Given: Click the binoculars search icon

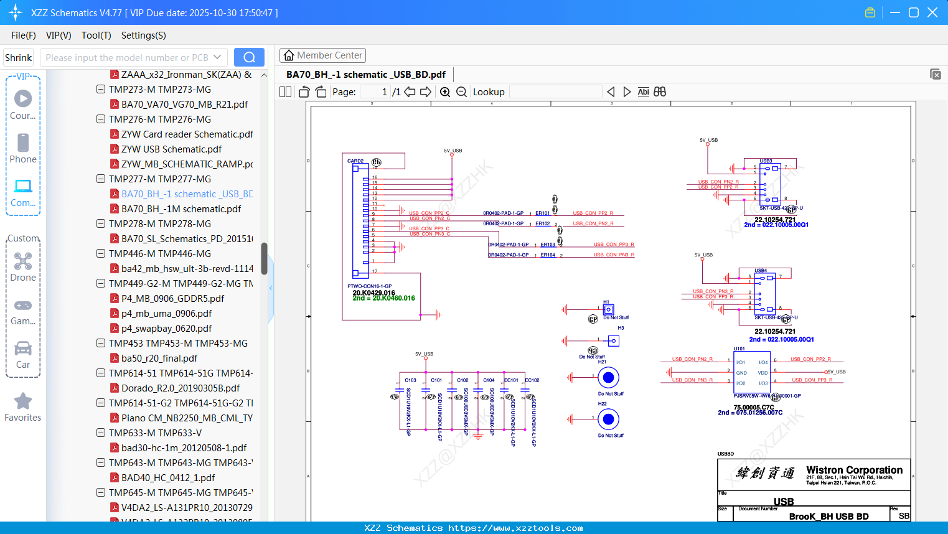Looking at the screenshot, I should [660, 92].
